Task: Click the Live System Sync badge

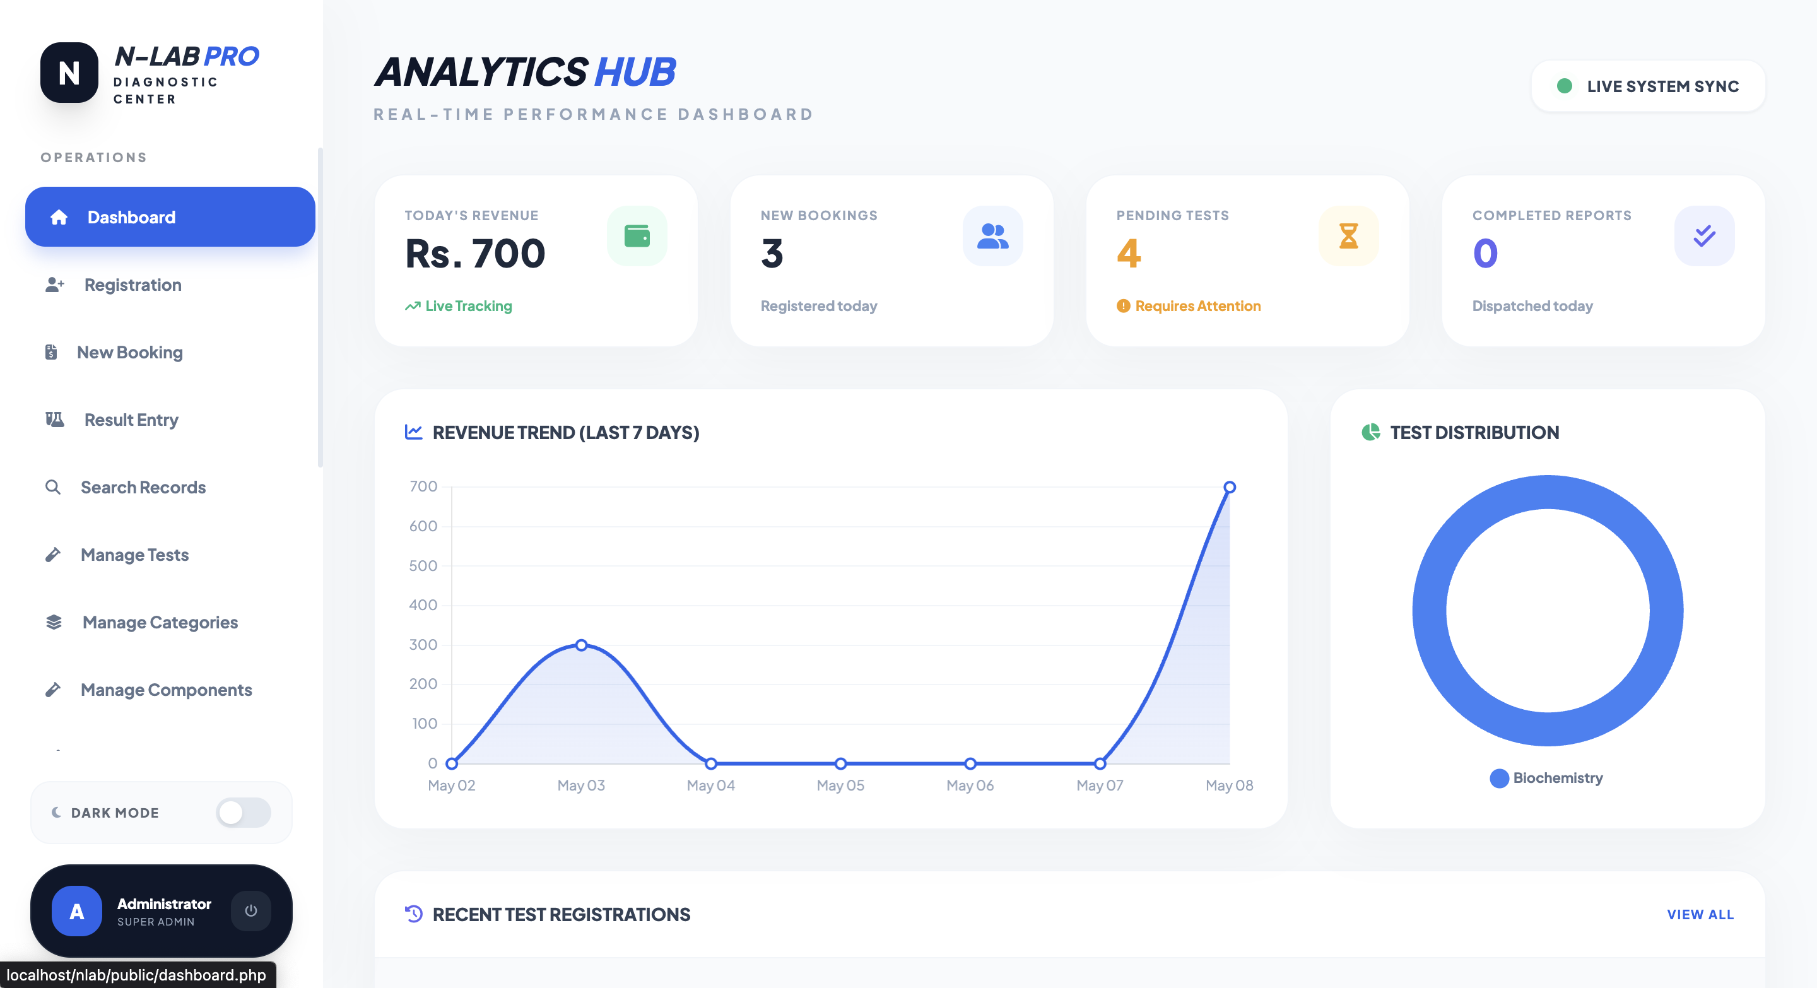Action: [x=1648, y=86]
